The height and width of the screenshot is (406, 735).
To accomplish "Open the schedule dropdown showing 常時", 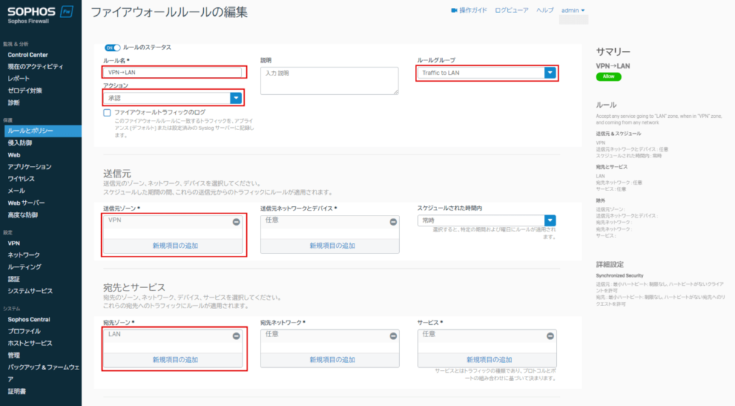I will (487, 220).
